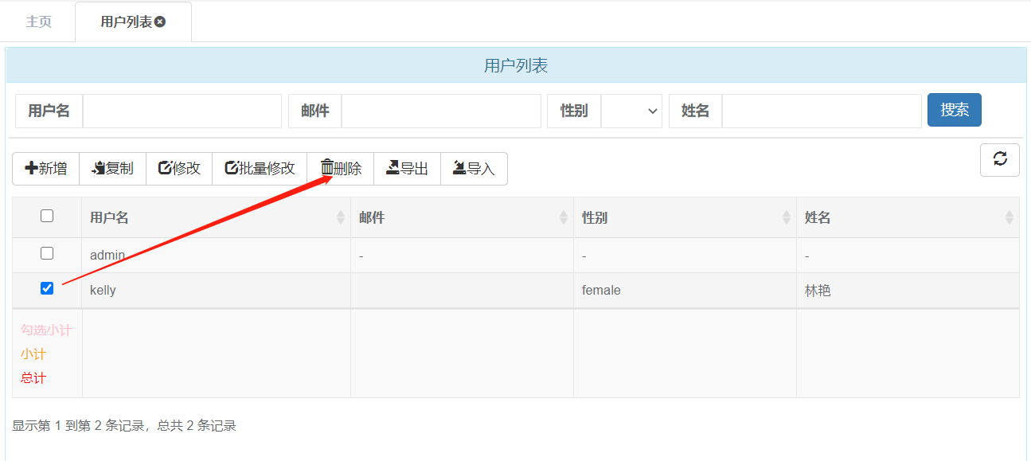Refresh the user table
The image size is (1031, 461).
point(1000,159)
